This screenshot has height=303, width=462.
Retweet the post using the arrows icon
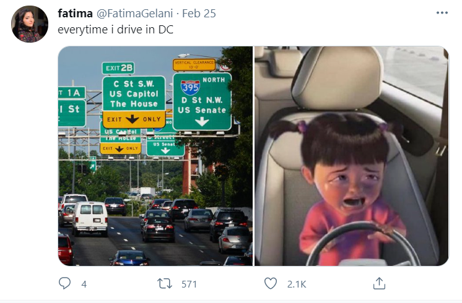point(165,283)
